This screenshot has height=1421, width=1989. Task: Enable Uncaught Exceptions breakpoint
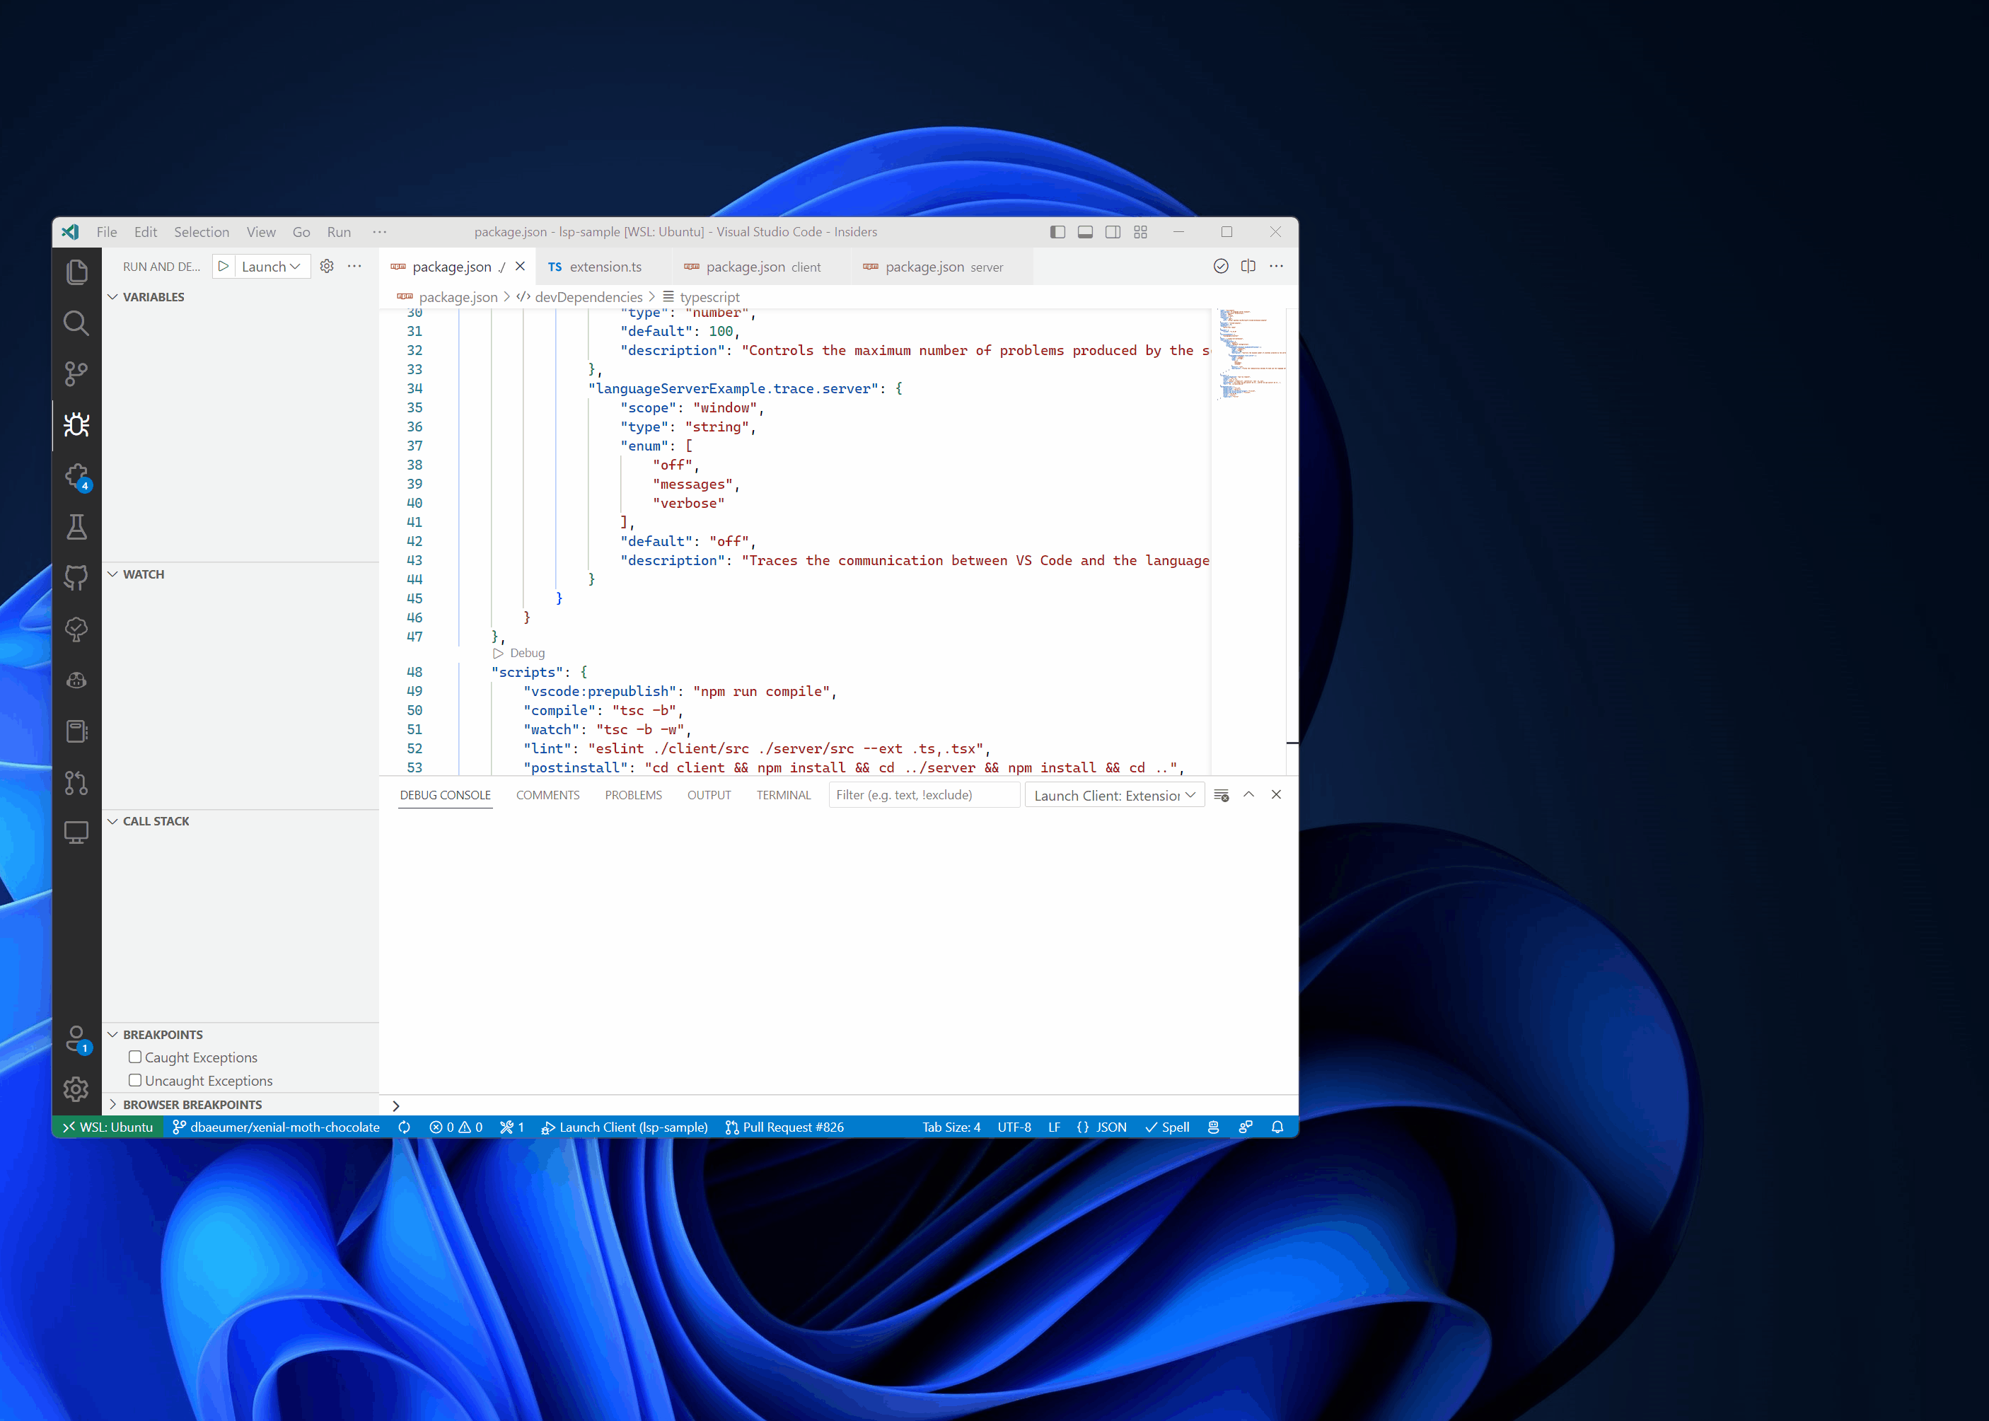(x=135, y=1081)
